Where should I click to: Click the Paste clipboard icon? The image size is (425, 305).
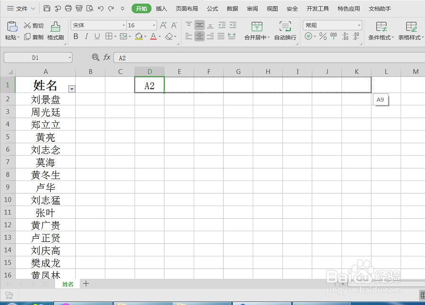point(12,27)
